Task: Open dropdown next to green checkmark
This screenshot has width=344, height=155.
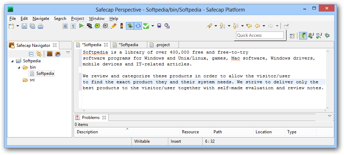Action: pos(153,26)
